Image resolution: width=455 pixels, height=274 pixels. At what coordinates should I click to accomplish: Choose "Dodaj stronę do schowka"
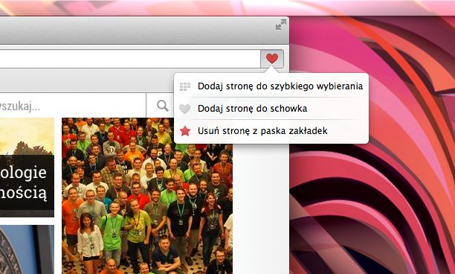click(x=271, y=109)
